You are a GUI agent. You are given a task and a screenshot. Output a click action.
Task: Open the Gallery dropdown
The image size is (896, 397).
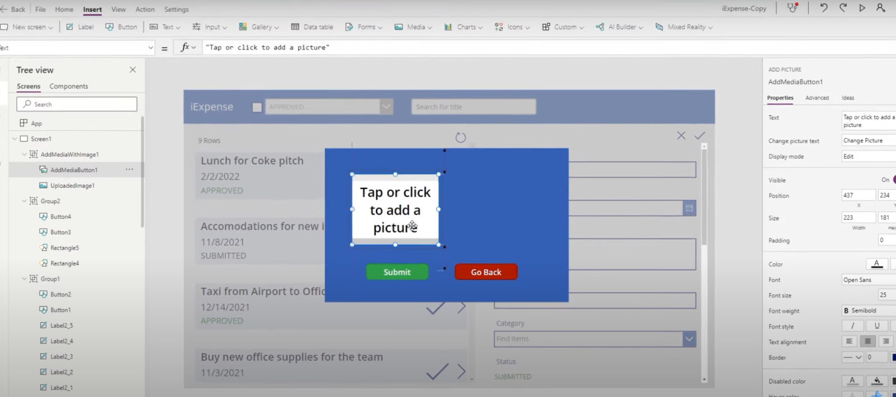259,27
